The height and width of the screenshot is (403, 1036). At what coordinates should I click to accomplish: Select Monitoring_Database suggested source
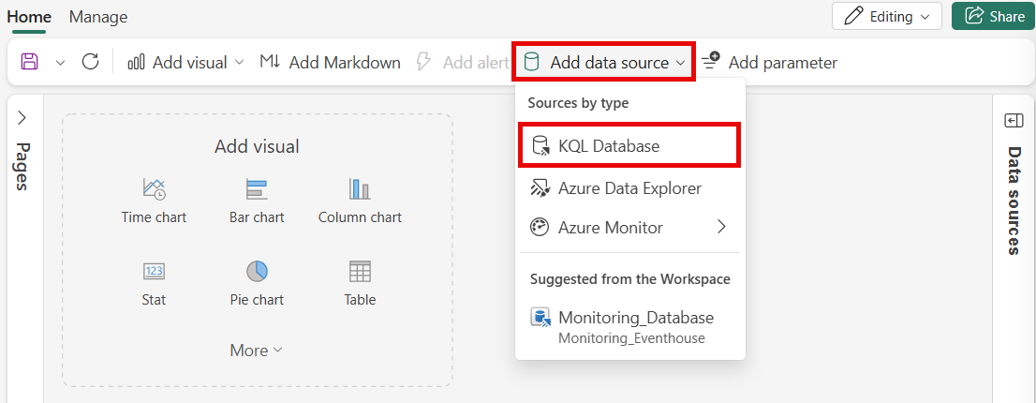click(629, 326)
